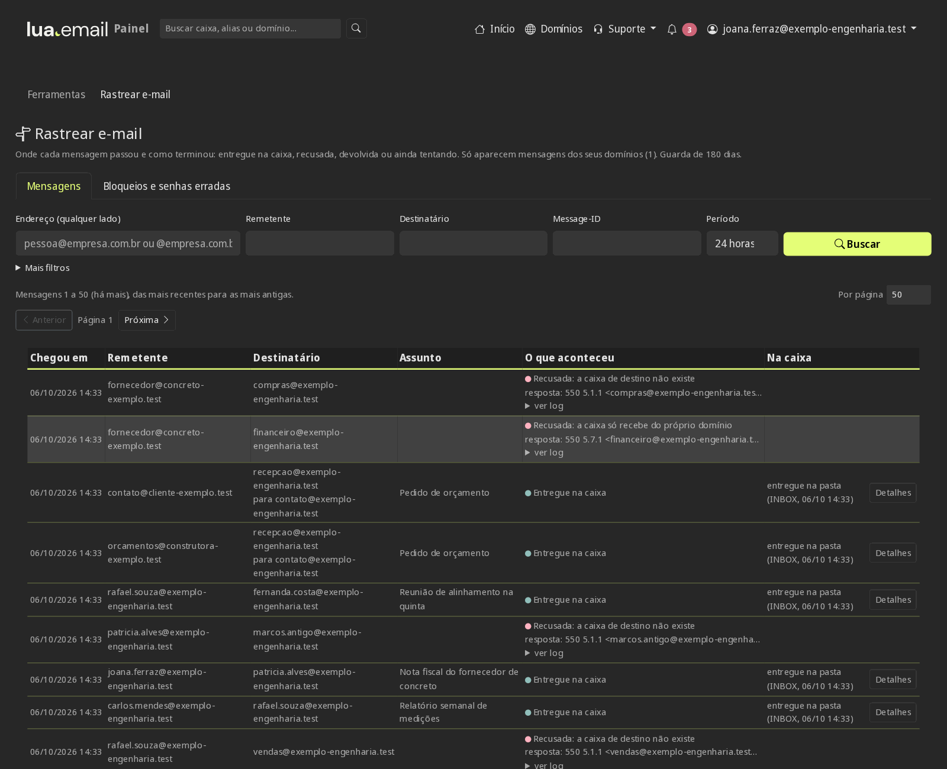Open the Suporte dropdown menu
This screenshot has width=947, height=769.
pos(625,29)
